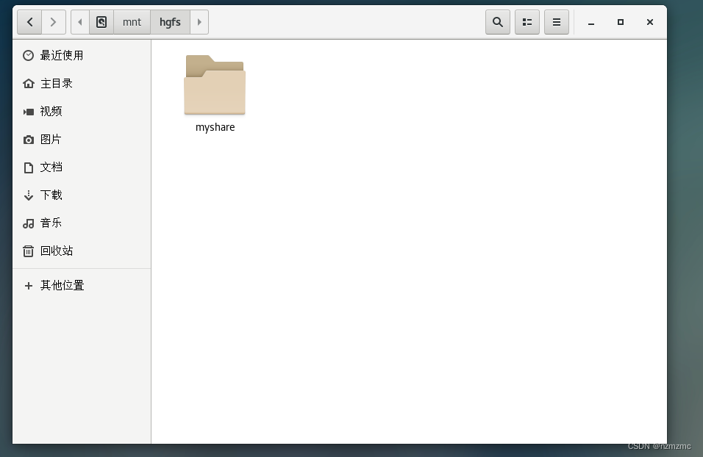Open the 音乐 sidebar entry

(82, 223)
